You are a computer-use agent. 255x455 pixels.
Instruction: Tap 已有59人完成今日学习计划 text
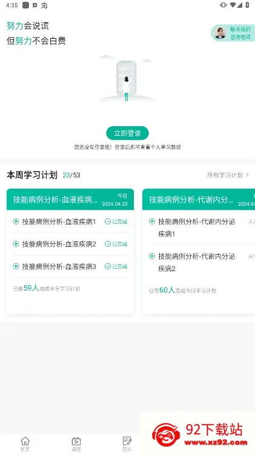pos(47,288)
